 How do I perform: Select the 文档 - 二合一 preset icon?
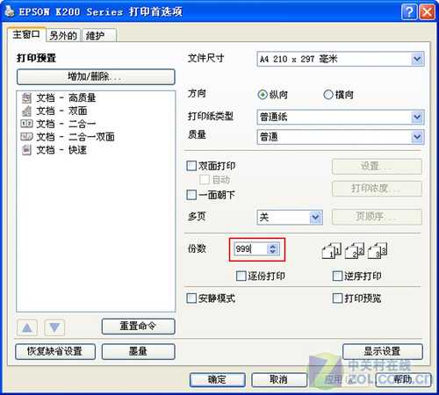pyautogui.click(x=26, y=124)
